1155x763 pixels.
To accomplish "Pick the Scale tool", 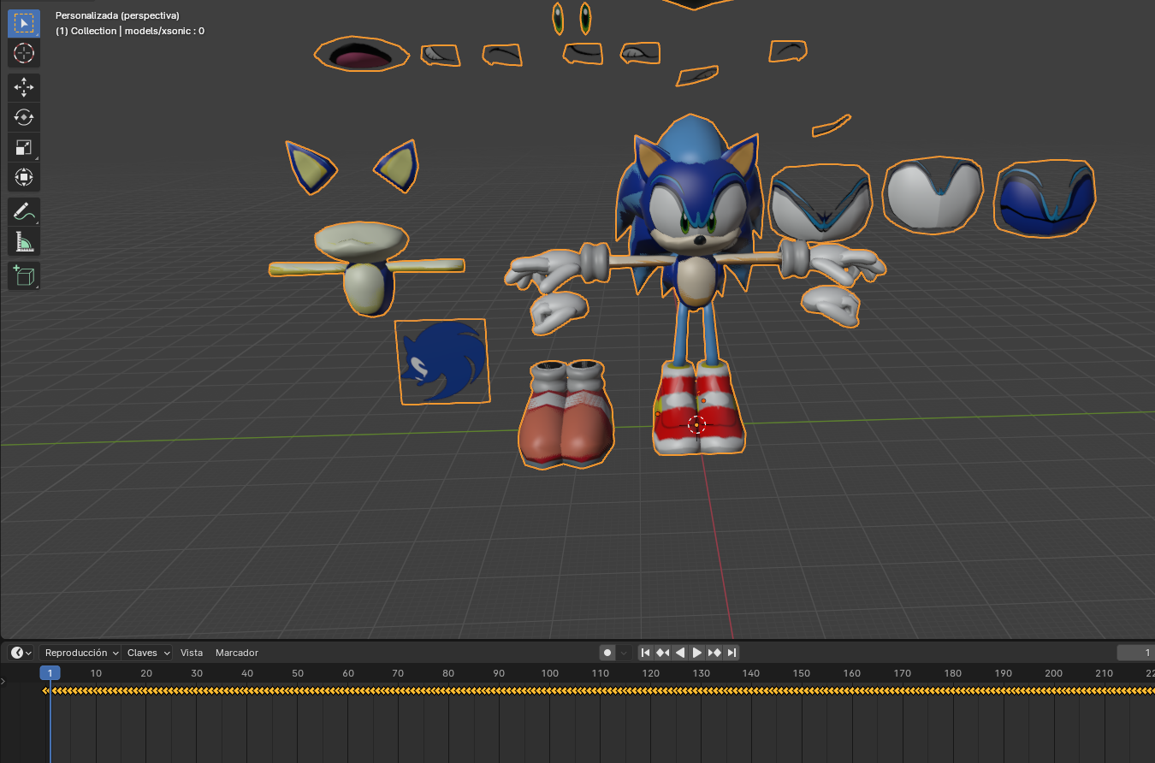I will (24, 147).
